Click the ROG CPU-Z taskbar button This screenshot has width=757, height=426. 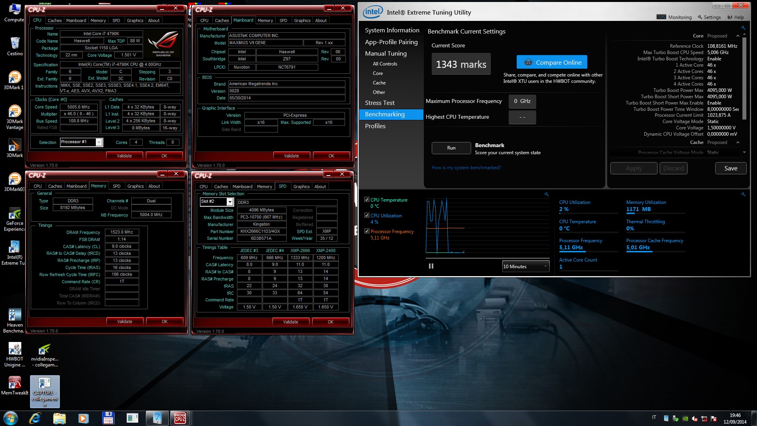pyautogui.click(x=180, y=418)
